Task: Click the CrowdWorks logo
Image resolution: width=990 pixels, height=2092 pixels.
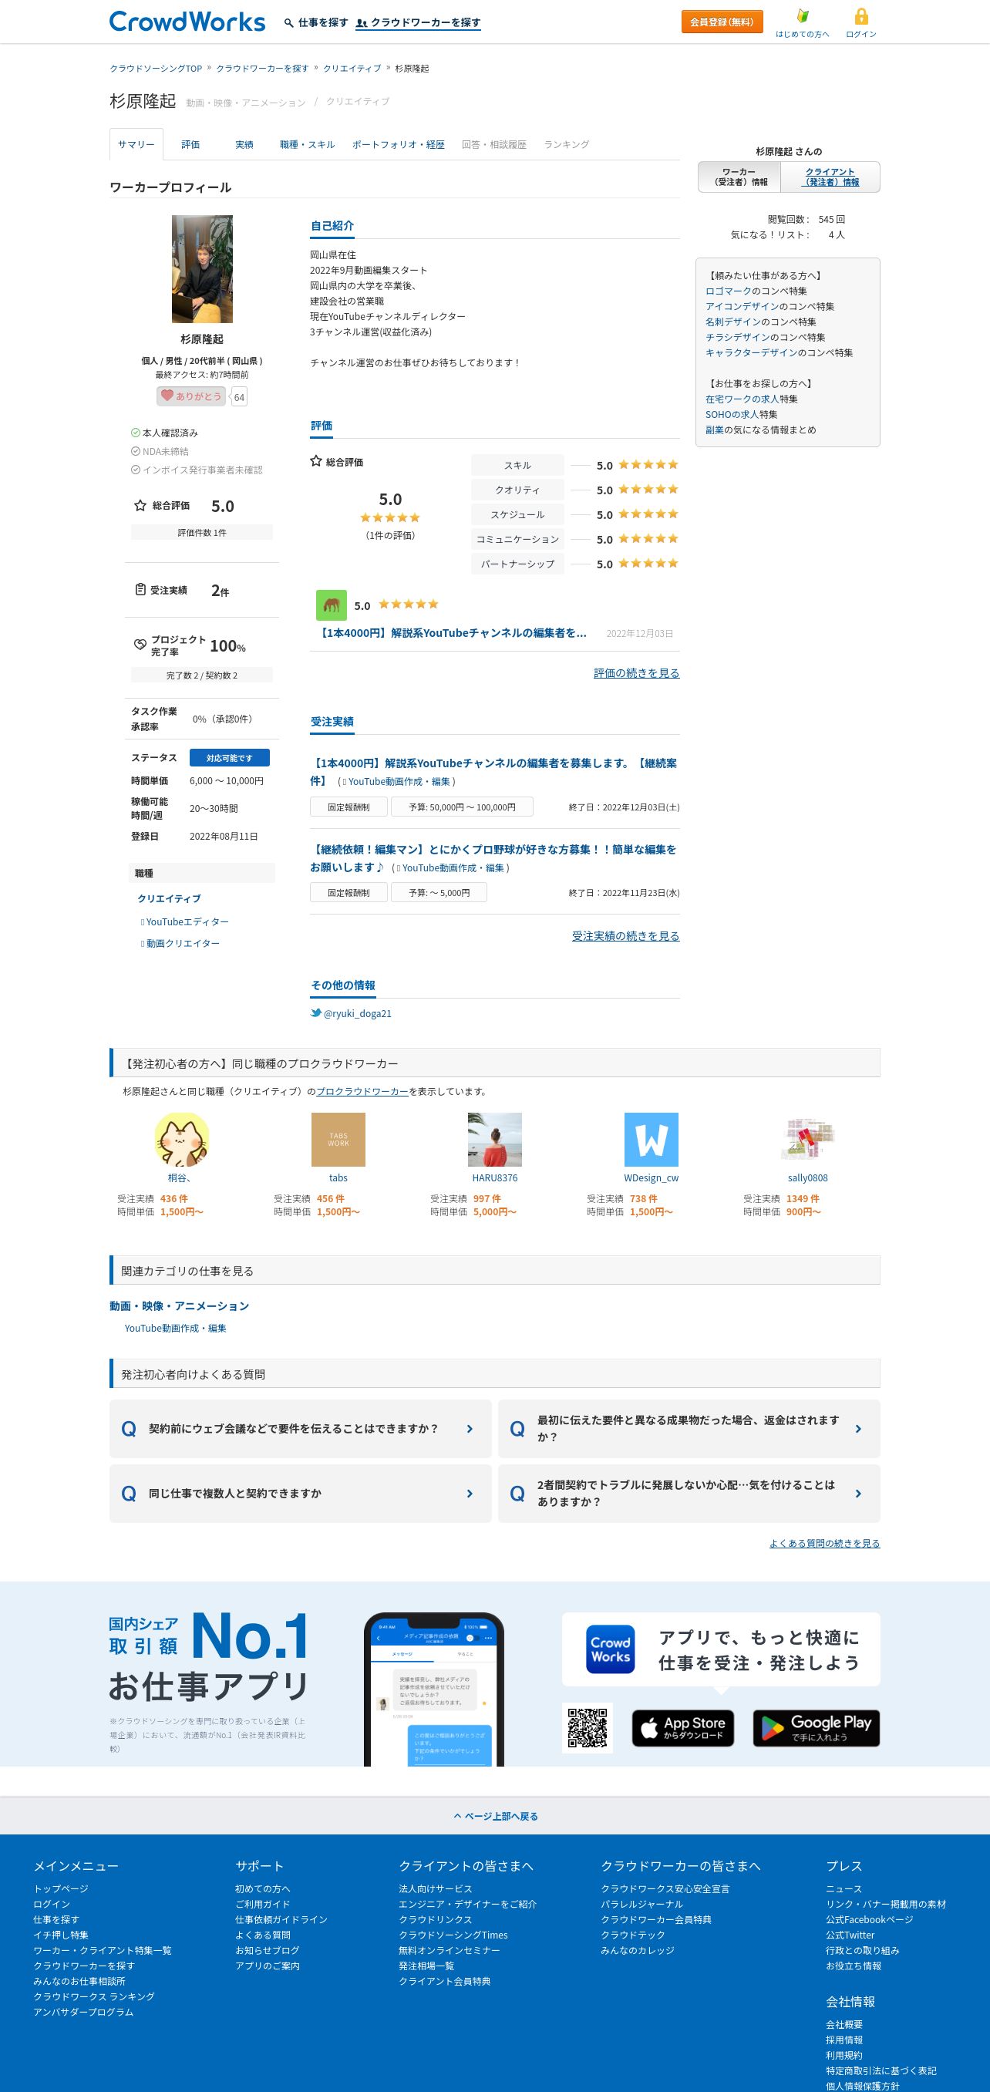Action: (187, 22)
